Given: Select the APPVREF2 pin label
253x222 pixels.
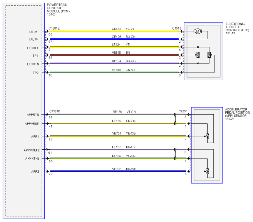Looking at the screenshot, I should (32, 150).
